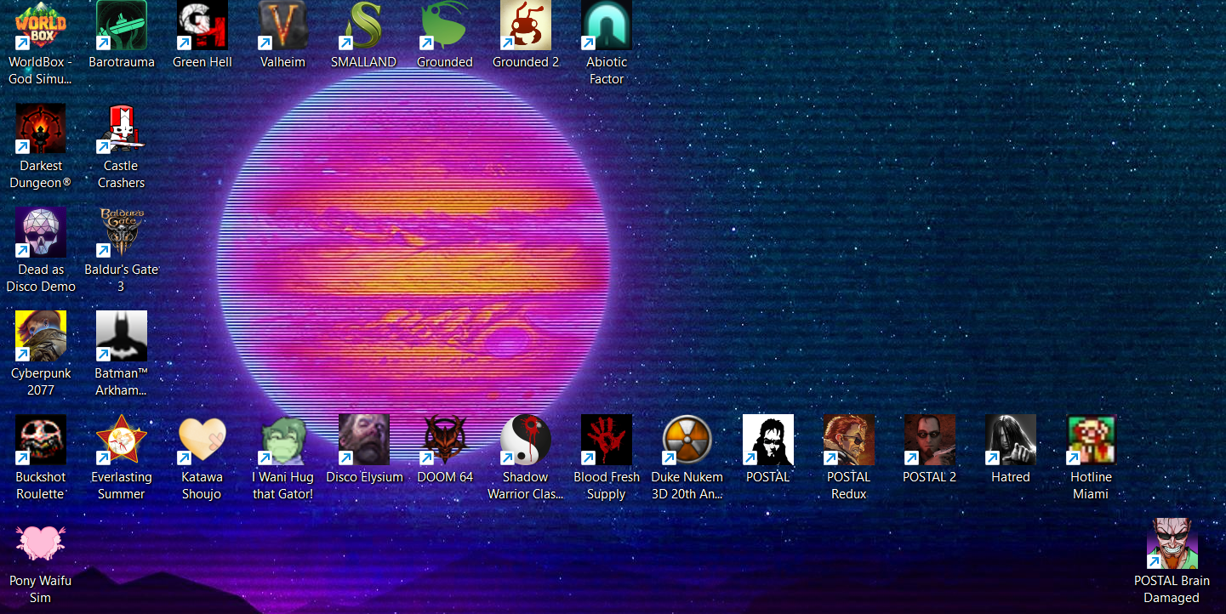Click the Batman Arkham desktop icon
The width and height of the screenshot is (1226, 614).
(122, 337)
